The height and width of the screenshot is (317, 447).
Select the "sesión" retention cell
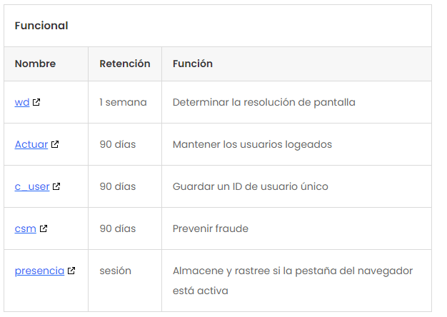115,271
